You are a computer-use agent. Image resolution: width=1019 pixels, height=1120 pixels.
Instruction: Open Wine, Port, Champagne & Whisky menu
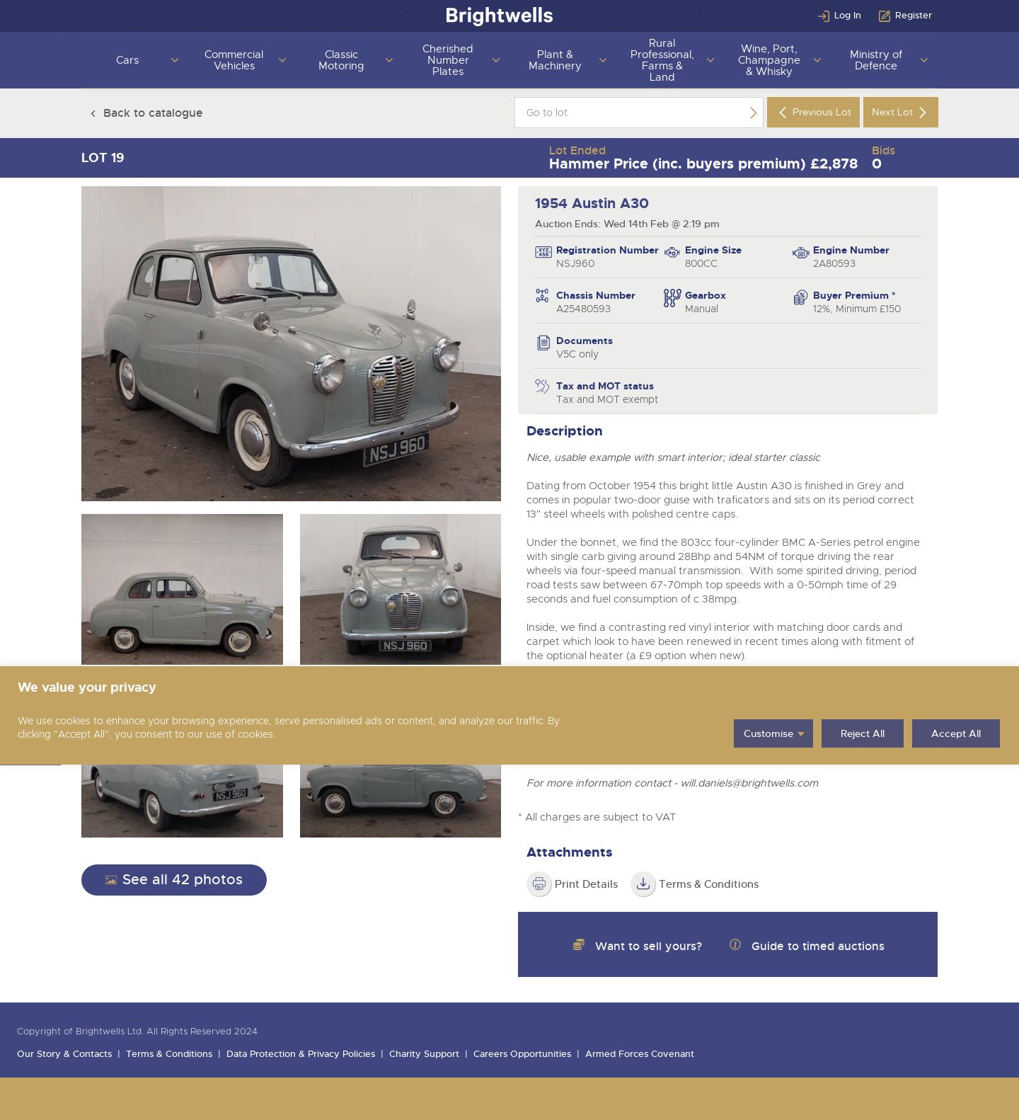coord(769,60)
